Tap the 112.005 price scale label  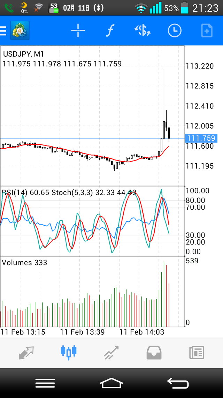[x=200, y=126]
